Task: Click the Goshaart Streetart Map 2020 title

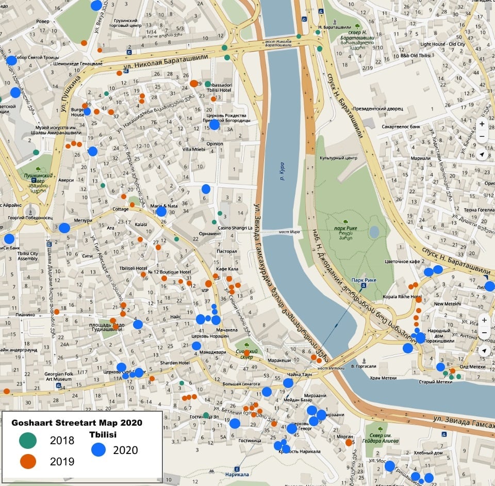Action: point(77,423)
